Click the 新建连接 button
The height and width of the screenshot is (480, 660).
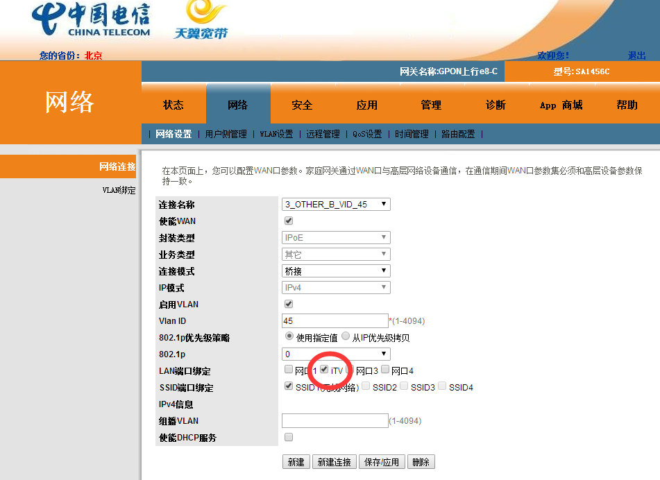[x=335, y=462]
